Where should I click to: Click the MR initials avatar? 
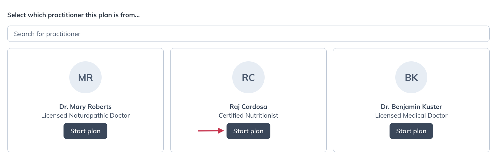[85, 77]
